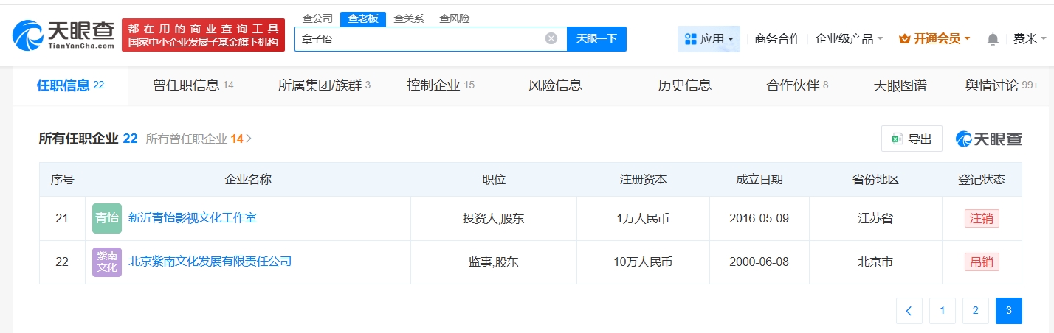Click the previous page arrow
Screen dimensions: 1054x333
pos(909,311)
